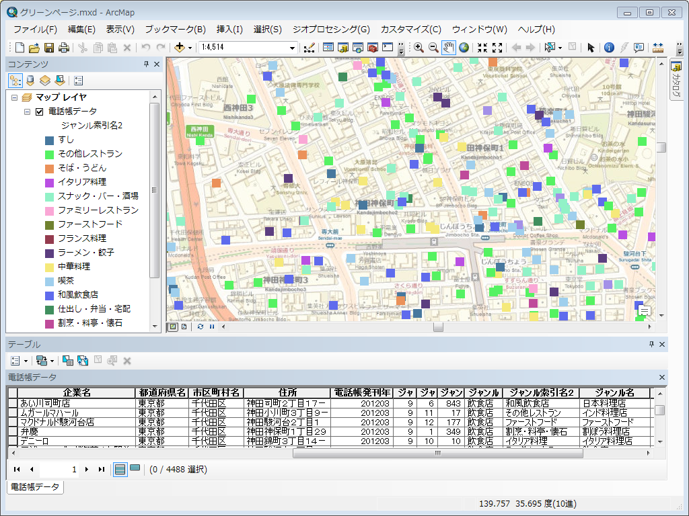Switch to Layout View button
Screen dimensions: 689x516
tap(184, 327)
